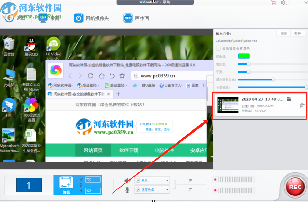The height and width of the screenshot is (202, 308).
Task: Click 浏览 to browse output directory
Action: [x=284, y=33]
